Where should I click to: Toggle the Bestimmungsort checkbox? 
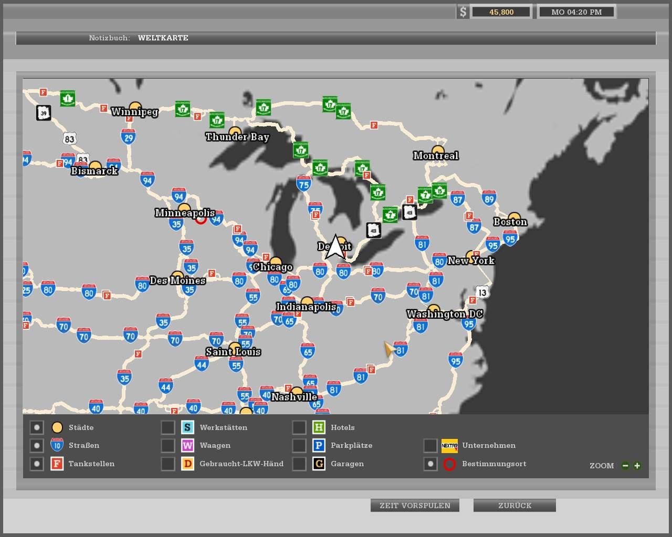coord(430,464)
